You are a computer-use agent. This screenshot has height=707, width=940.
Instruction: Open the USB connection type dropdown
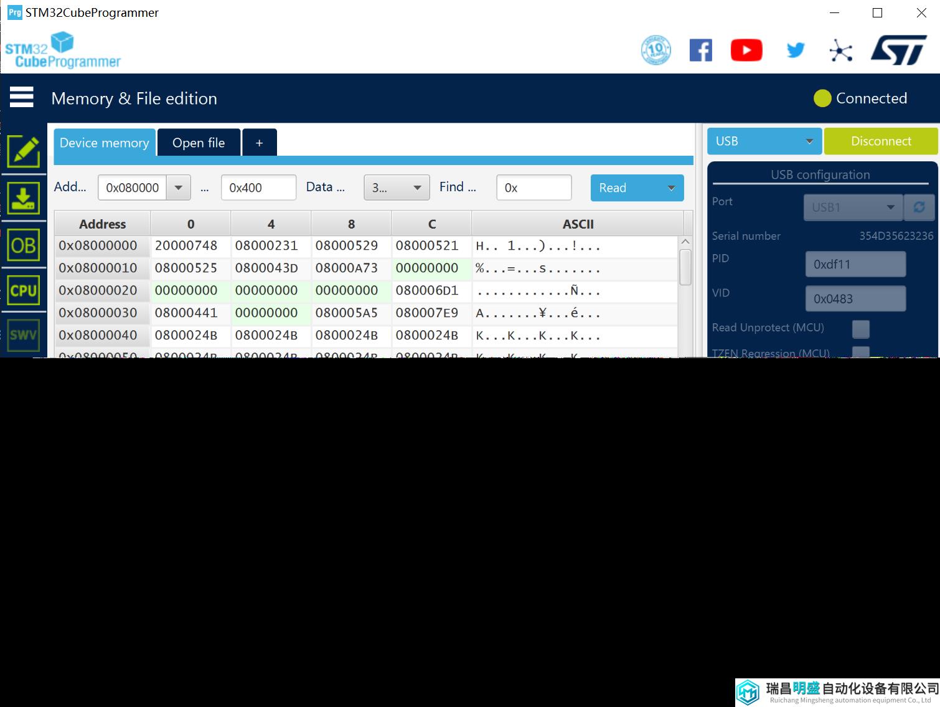(x=764, y=141)
